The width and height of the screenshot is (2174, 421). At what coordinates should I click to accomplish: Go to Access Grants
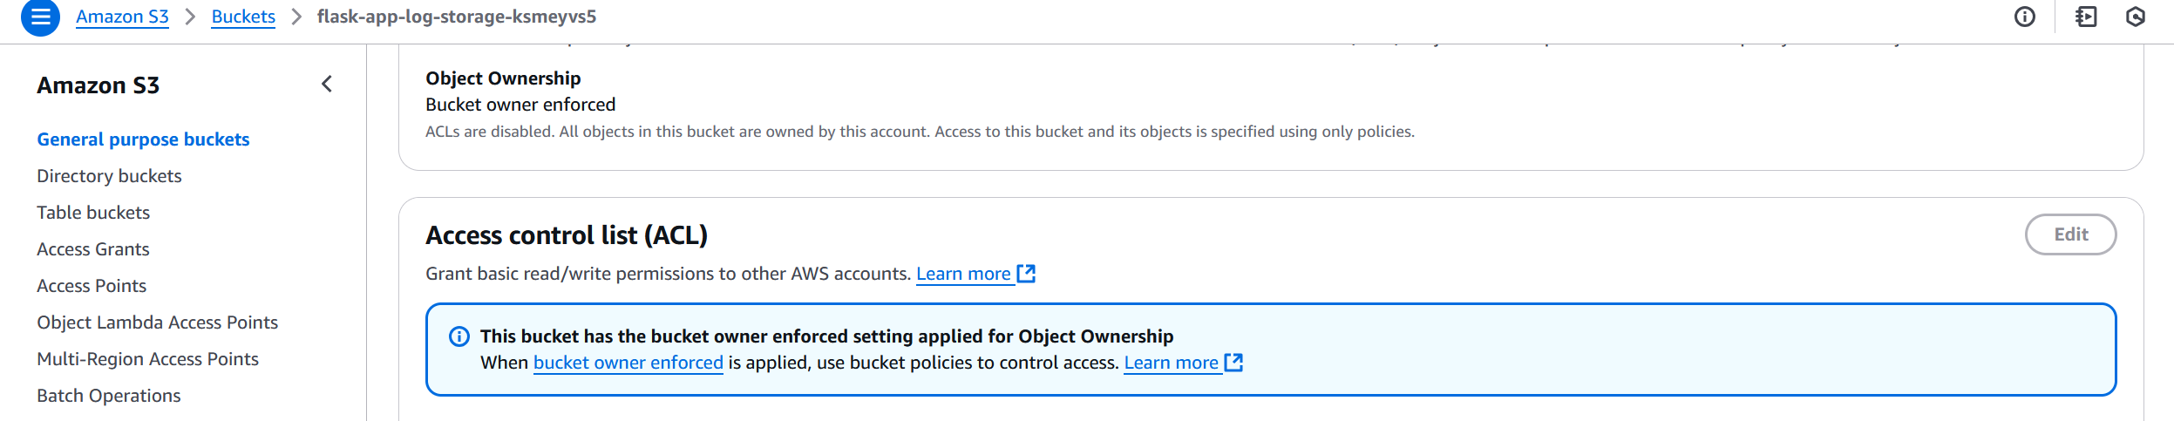(93, 249)
